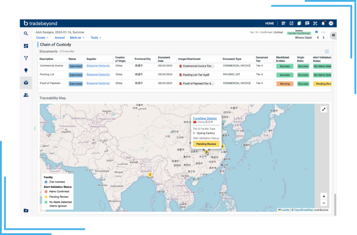This screenshot has height=235, width=357.
Task: Click Bluezone Farms Inc link for Packing List
Action: tap(98, 74)
